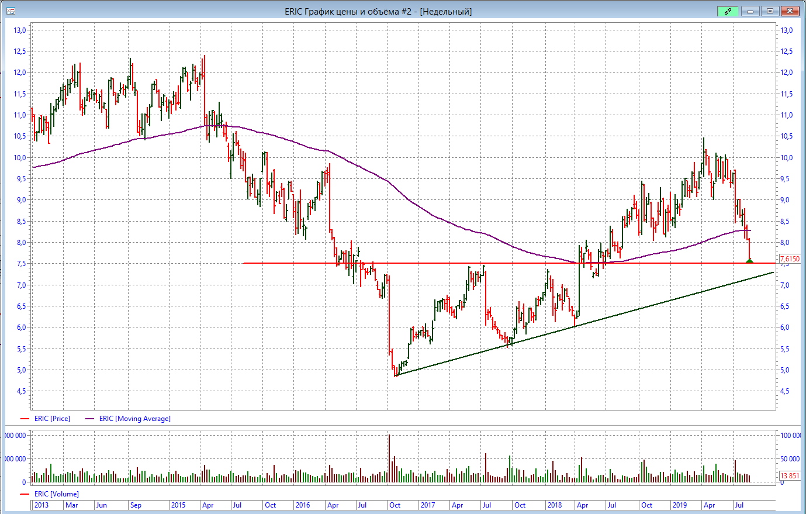806x514 pixels.
Task: Click the chart window title text
Action: point(378,12)
